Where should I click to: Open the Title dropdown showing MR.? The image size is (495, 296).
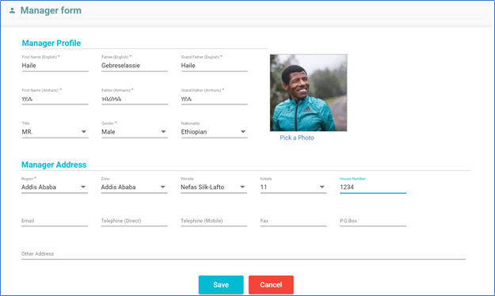55,131
